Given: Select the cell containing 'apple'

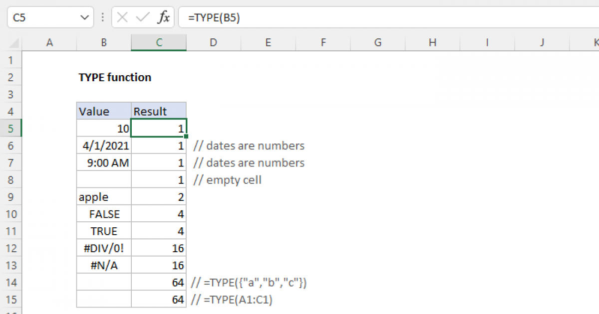Looking at the screenshot, I should pos(103,196).
